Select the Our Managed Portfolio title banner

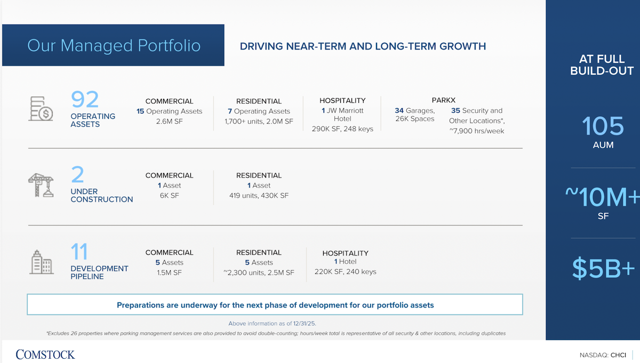113,45
